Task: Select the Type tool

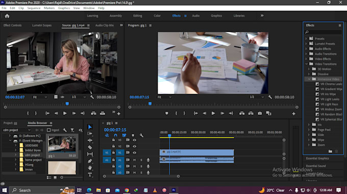Action: click(x=90, y=175)
